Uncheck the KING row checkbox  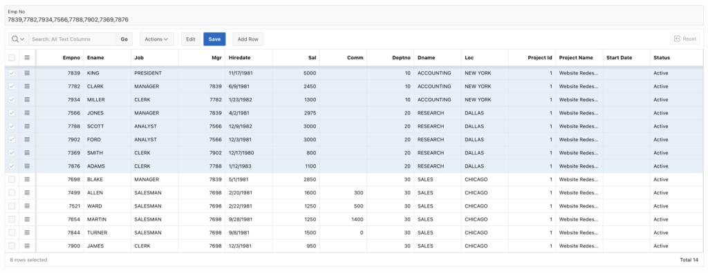point(12,73)
